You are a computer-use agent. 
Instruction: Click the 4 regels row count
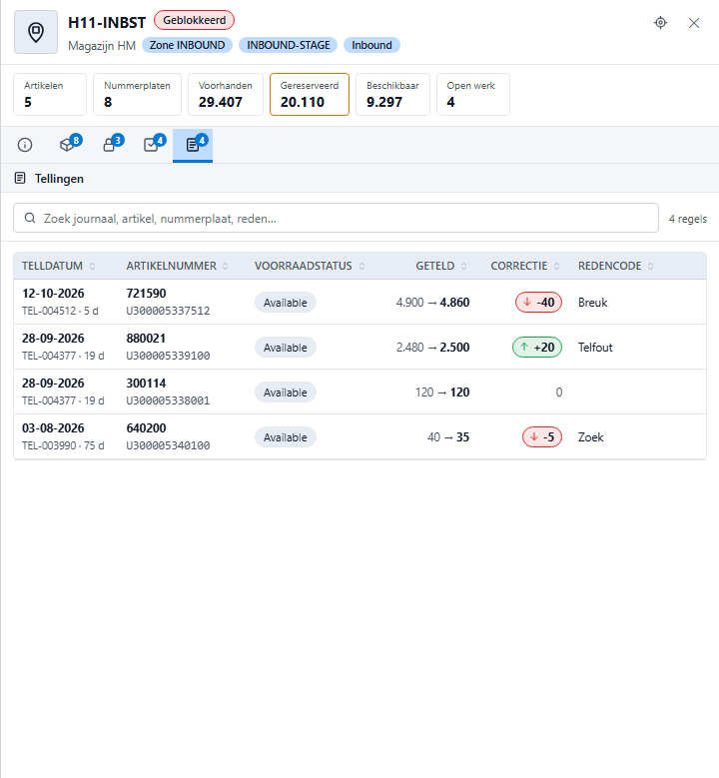pyautogui.click(x=688, y=219)
